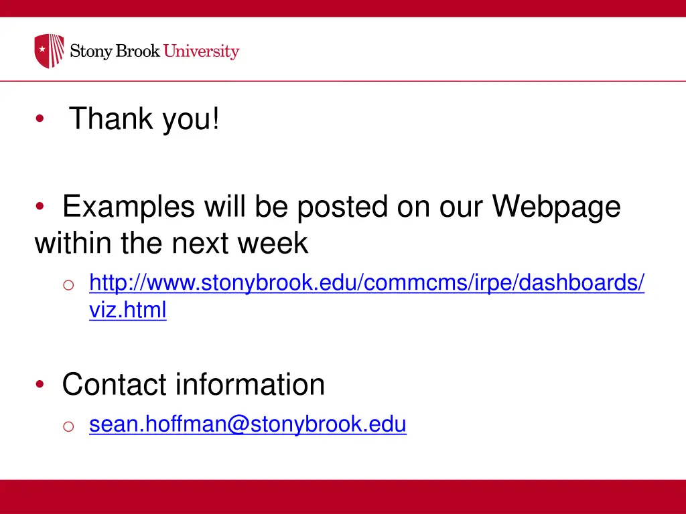
Task: Click the Examples will be posted line
Action: click(x=341, y=206)
